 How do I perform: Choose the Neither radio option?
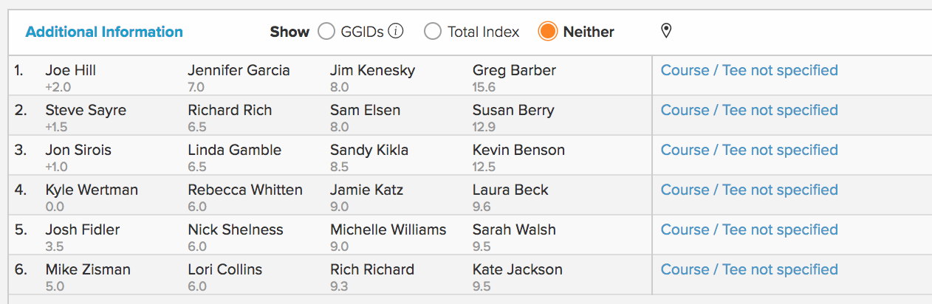coord(547,32)
